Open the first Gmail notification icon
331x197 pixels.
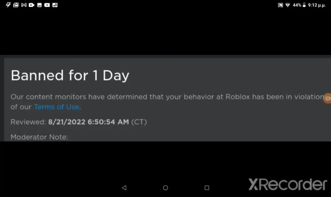pyautogui.click(x=16, y=5)
